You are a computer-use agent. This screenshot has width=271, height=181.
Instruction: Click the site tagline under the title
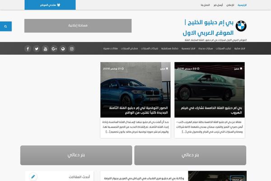click(x=215, y=40)
